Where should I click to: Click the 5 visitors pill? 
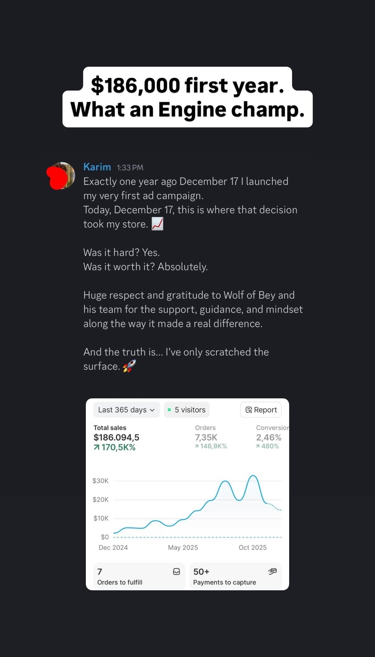pyautogui.click(x=186, y=410)
